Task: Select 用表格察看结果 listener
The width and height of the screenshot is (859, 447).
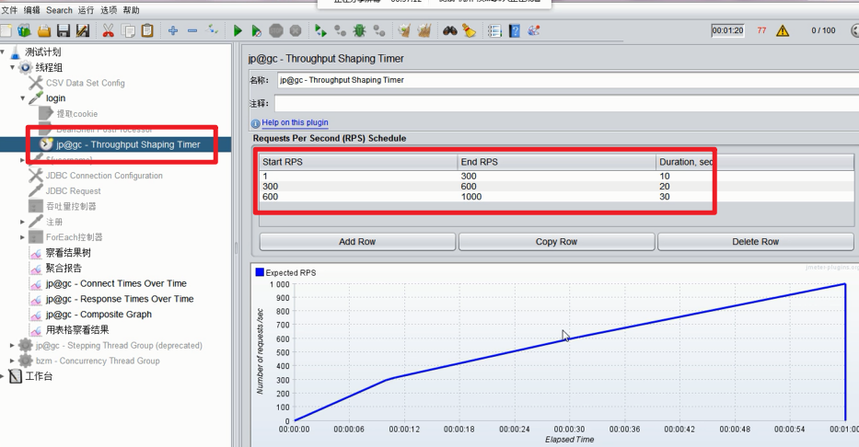Action: pos(77,330)
